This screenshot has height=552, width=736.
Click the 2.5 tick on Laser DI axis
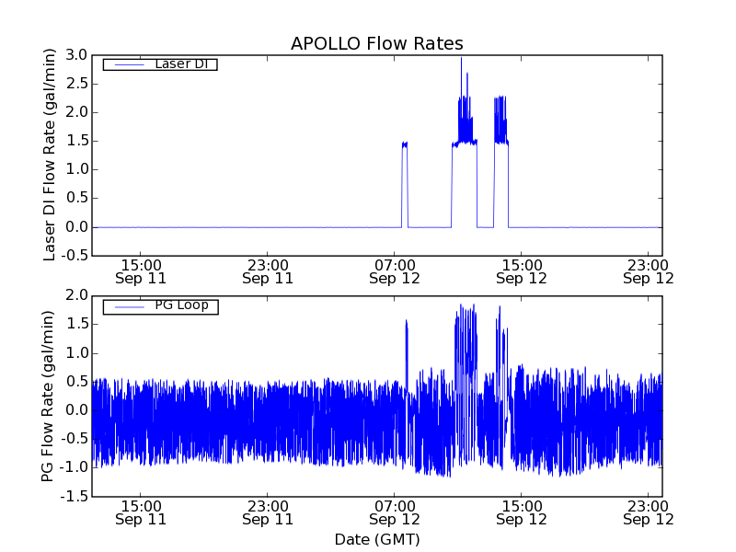pyautogui.click(x=76, y=84)
